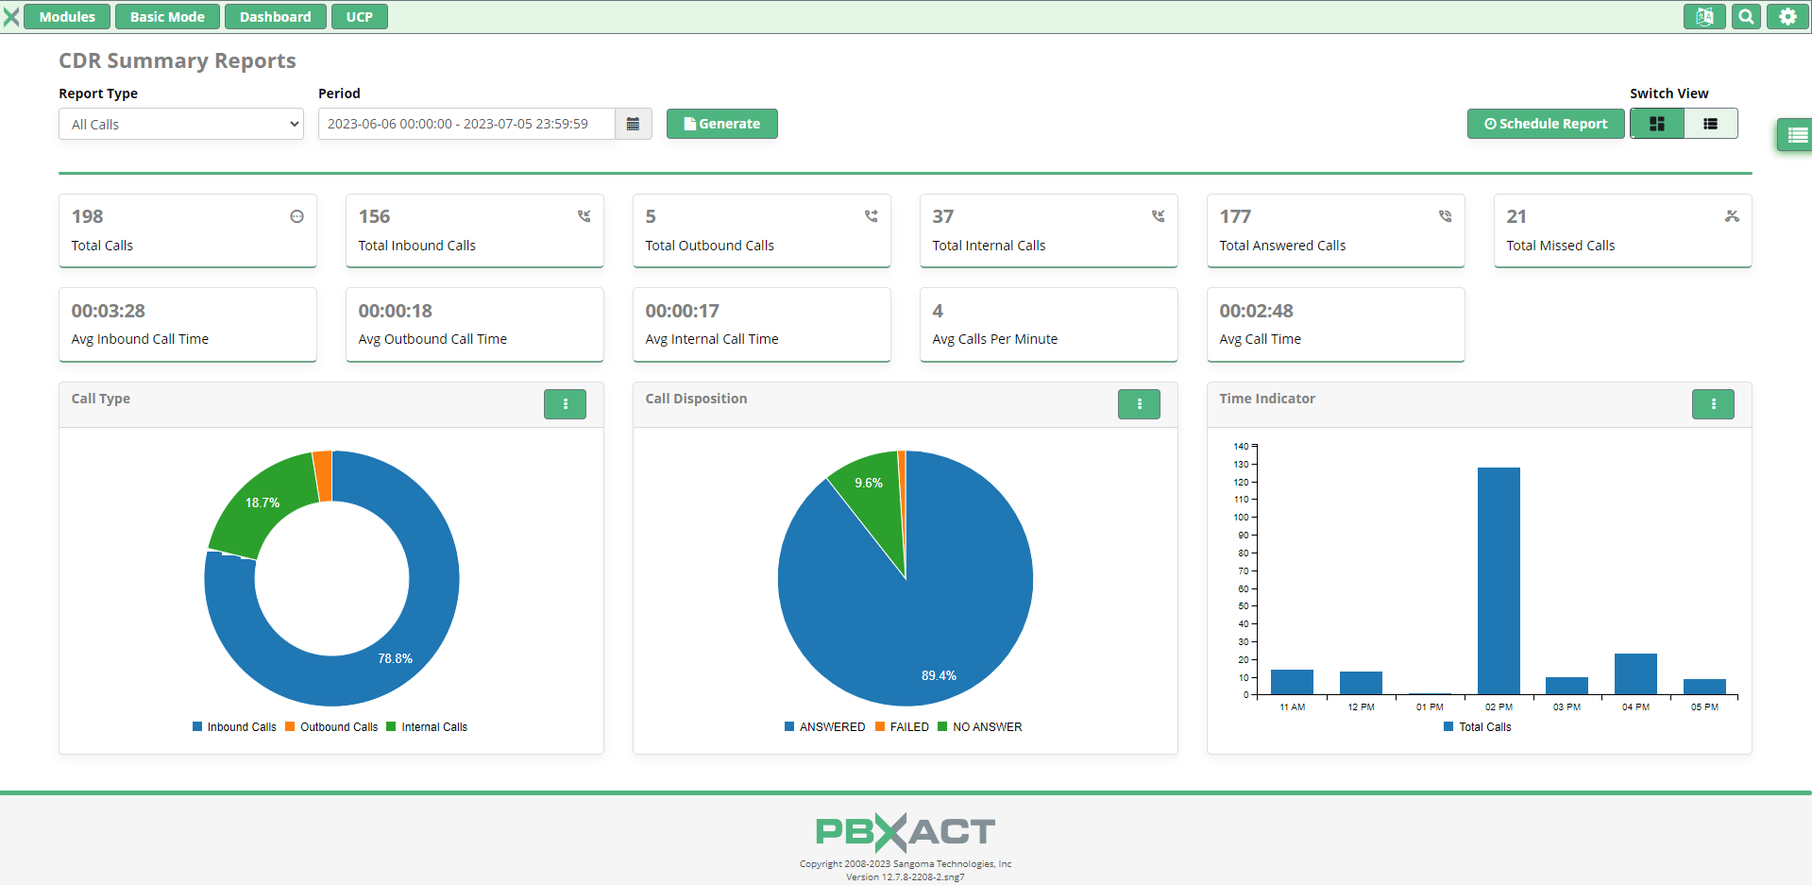Open the UCP menu item
1812x885 pixels.
tap(359, 16)
